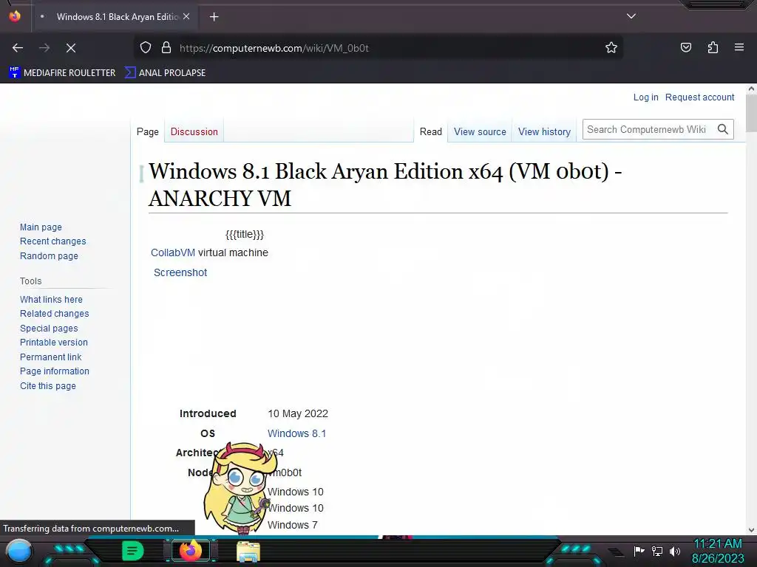Open the extensions puzzle icon
Screen dimensions: 757x567
click(x=713, y=48)
